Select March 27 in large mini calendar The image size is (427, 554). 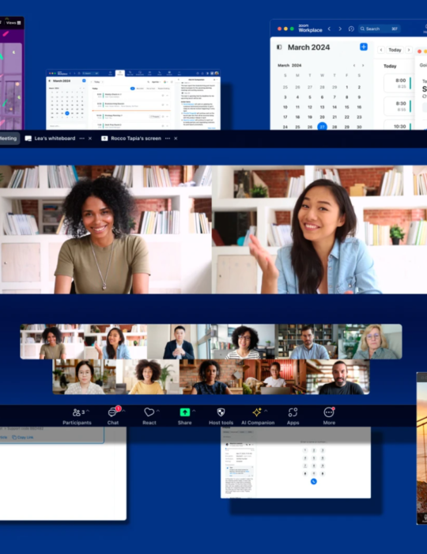322,127
